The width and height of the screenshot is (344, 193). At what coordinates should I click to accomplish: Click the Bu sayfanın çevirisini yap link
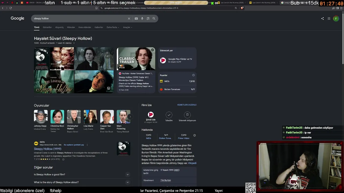pos(74,145)
